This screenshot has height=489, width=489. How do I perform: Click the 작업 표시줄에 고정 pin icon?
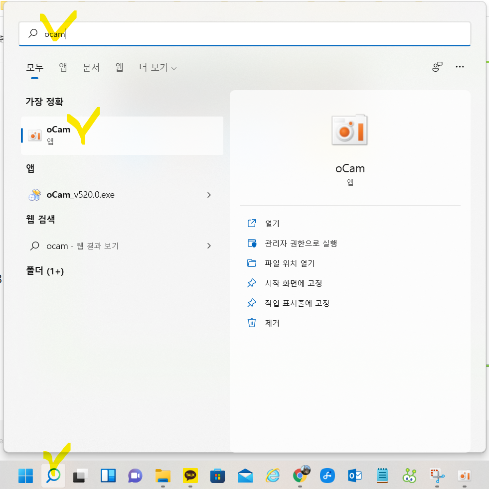[252, 303]
